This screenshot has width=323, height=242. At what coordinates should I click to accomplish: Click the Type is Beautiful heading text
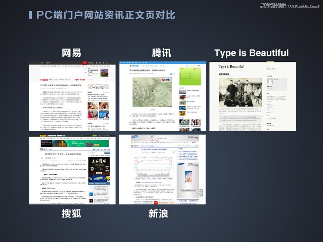point(252,53)
